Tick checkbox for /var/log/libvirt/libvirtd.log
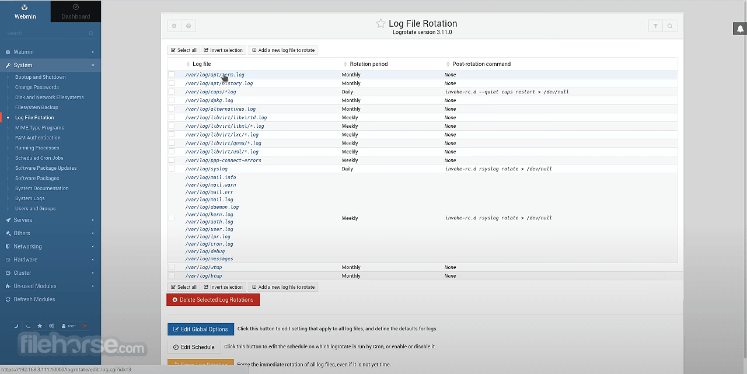747x374 pixels. coord(172,117)
